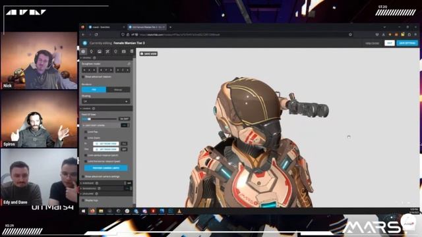Screen dimensions: 422x237
Task: Click the zoom In limit value field
Action: (x=124, y=144)
